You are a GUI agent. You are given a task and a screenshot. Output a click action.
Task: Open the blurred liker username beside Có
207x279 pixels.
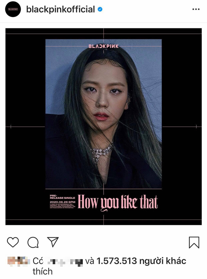tap(65, 262)
